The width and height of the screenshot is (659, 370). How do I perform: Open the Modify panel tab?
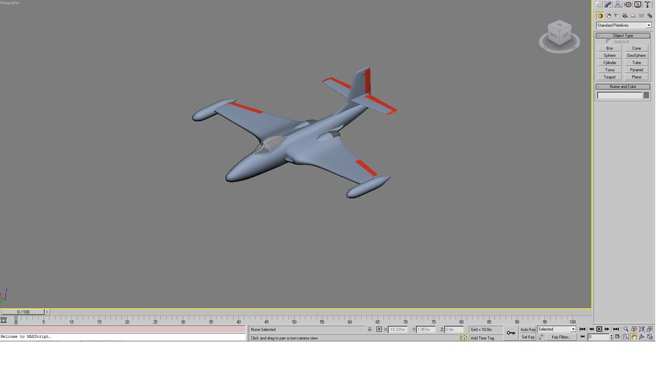pos(608,5)
